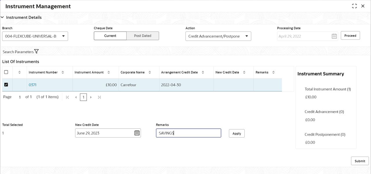The width and height of the screenshot is (371, 174).
Task: Close the Instrument Management dialog
Action: click(363, 6)
